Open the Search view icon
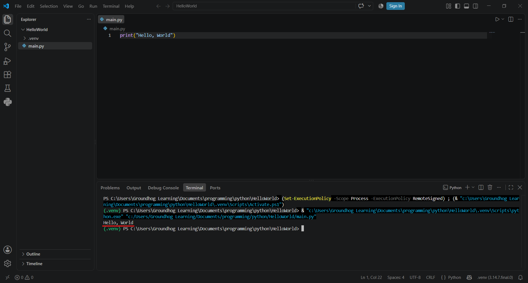528x283 pixels. (x=8, y=33)
